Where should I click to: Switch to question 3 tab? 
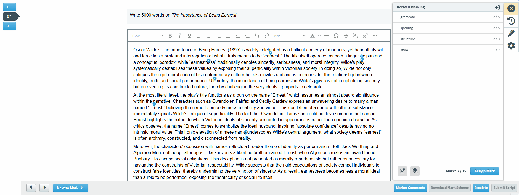click(10, 26)
